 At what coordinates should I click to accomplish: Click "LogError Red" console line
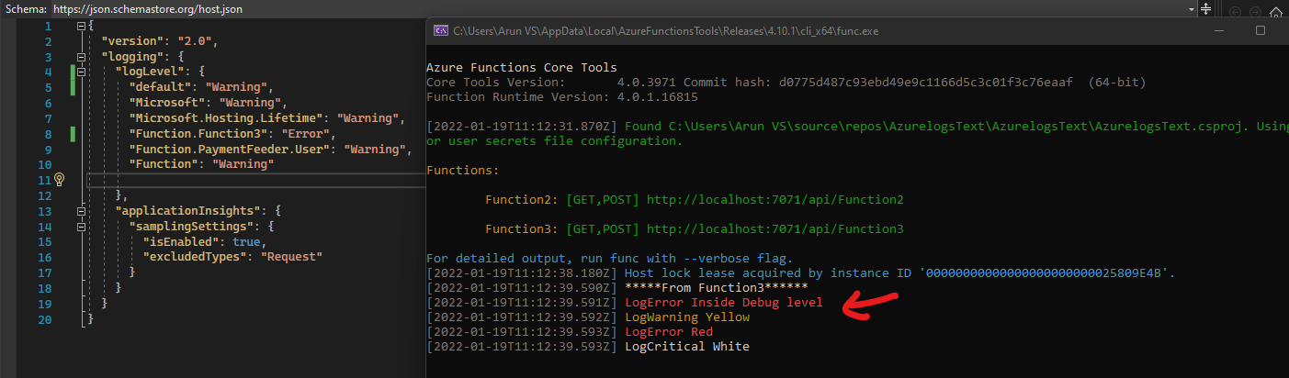tap(669, 331)
